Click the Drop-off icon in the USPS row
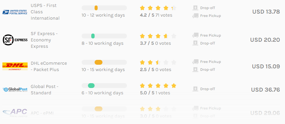 195,8
